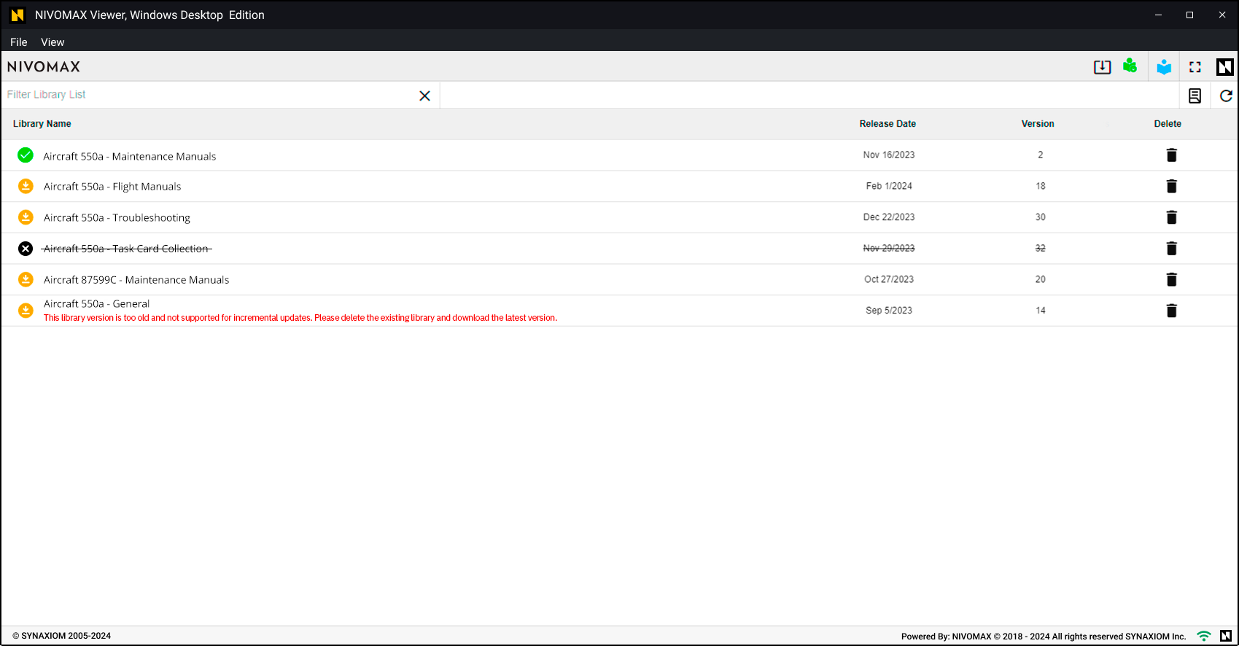The image size is (1239, 646).
Task: Open the File menu
Action: (18, 42)
